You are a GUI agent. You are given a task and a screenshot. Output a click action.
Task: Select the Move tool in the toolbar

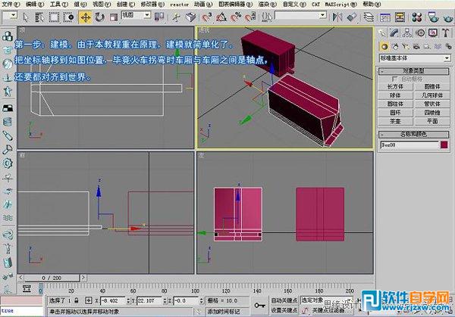pyautogui.click(x=85, y=15)
